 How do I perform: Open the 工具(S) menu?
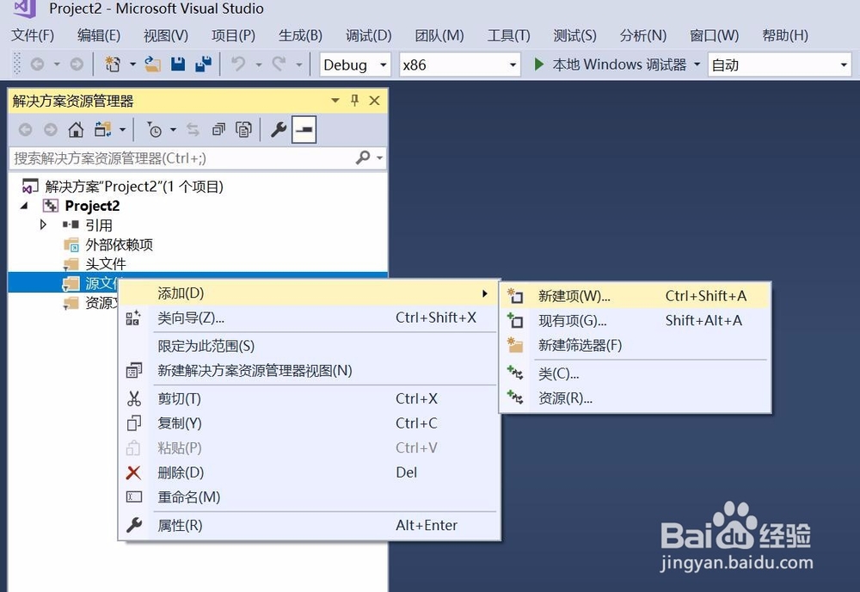pos(508,35)
